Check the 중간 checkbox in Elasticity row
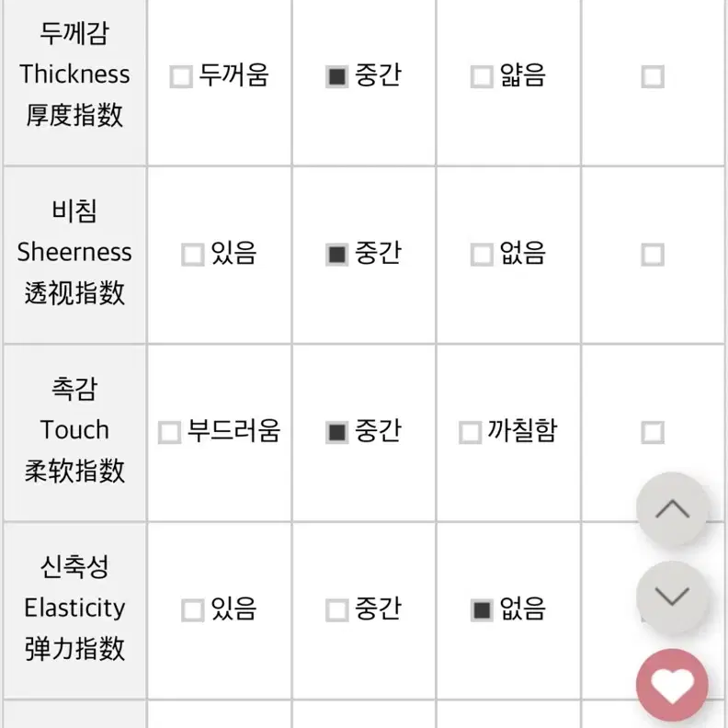 point(337,610)
